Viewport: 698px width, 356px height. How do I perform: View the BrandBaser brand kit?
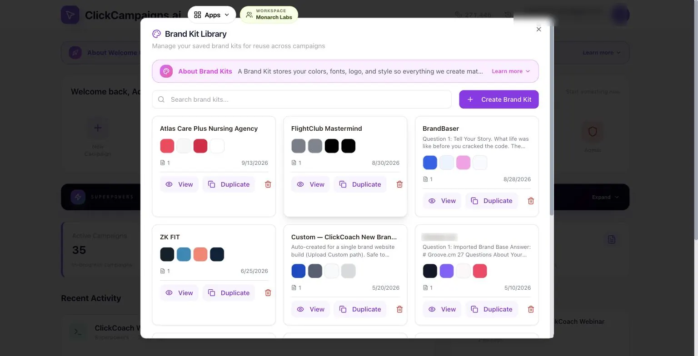(x=442, y=201)
